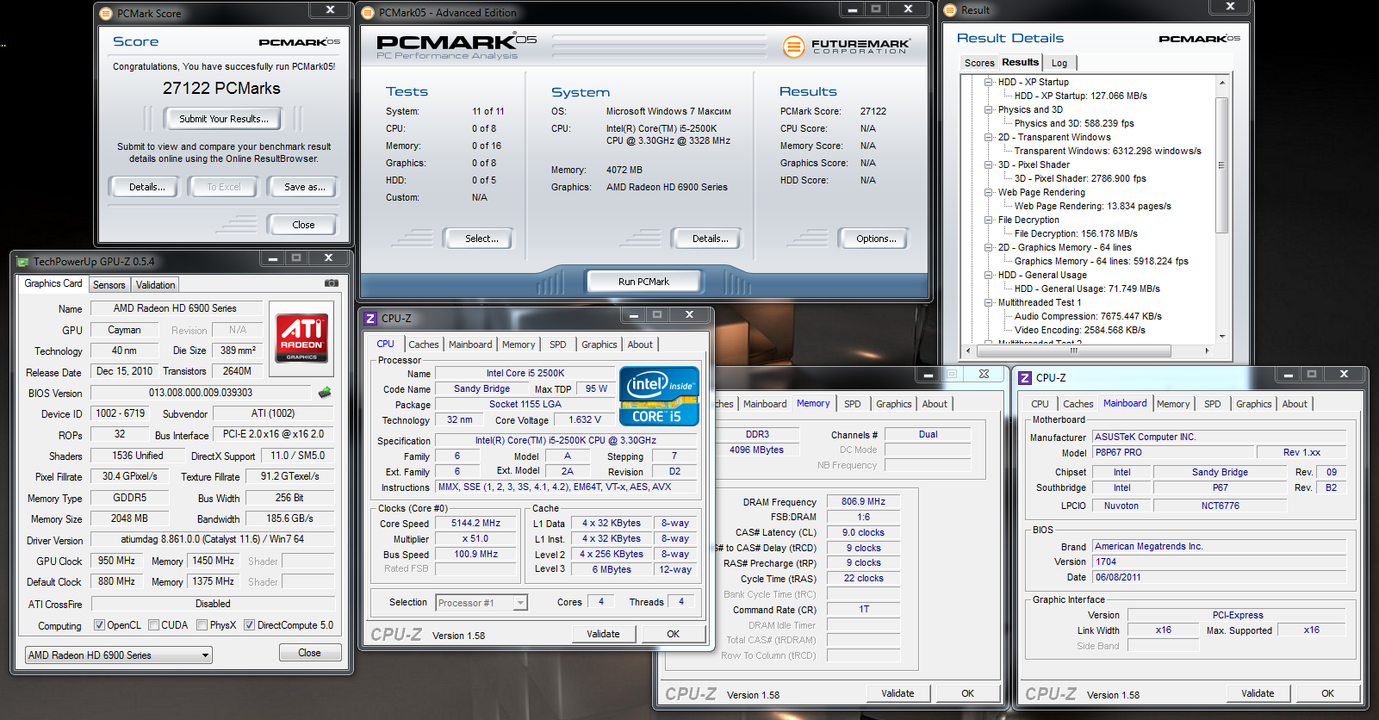Collapse the 3D - Pixel Shader node

pos(989,164)
